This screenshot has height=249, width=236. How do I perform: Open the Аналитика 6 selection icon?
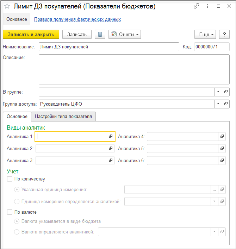[222, 160]
